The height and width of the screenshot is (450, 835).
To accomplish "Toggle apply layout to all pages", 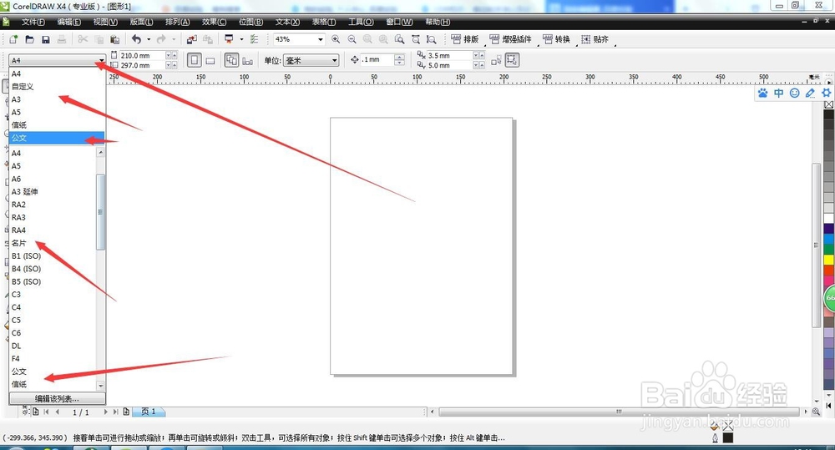I will point(231,60).
